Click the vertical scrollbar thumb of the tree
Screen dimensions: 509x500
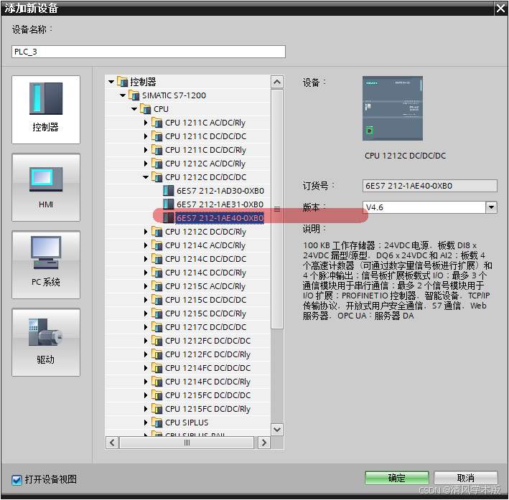[277, 209]
